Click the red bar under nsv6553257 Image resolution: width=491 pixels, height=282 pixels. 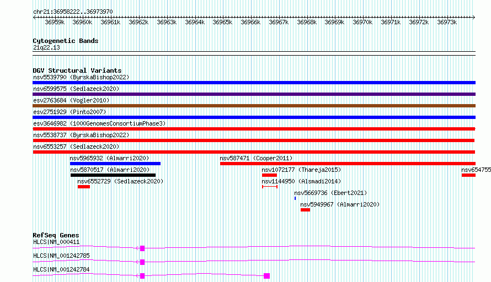coord(254,152)
